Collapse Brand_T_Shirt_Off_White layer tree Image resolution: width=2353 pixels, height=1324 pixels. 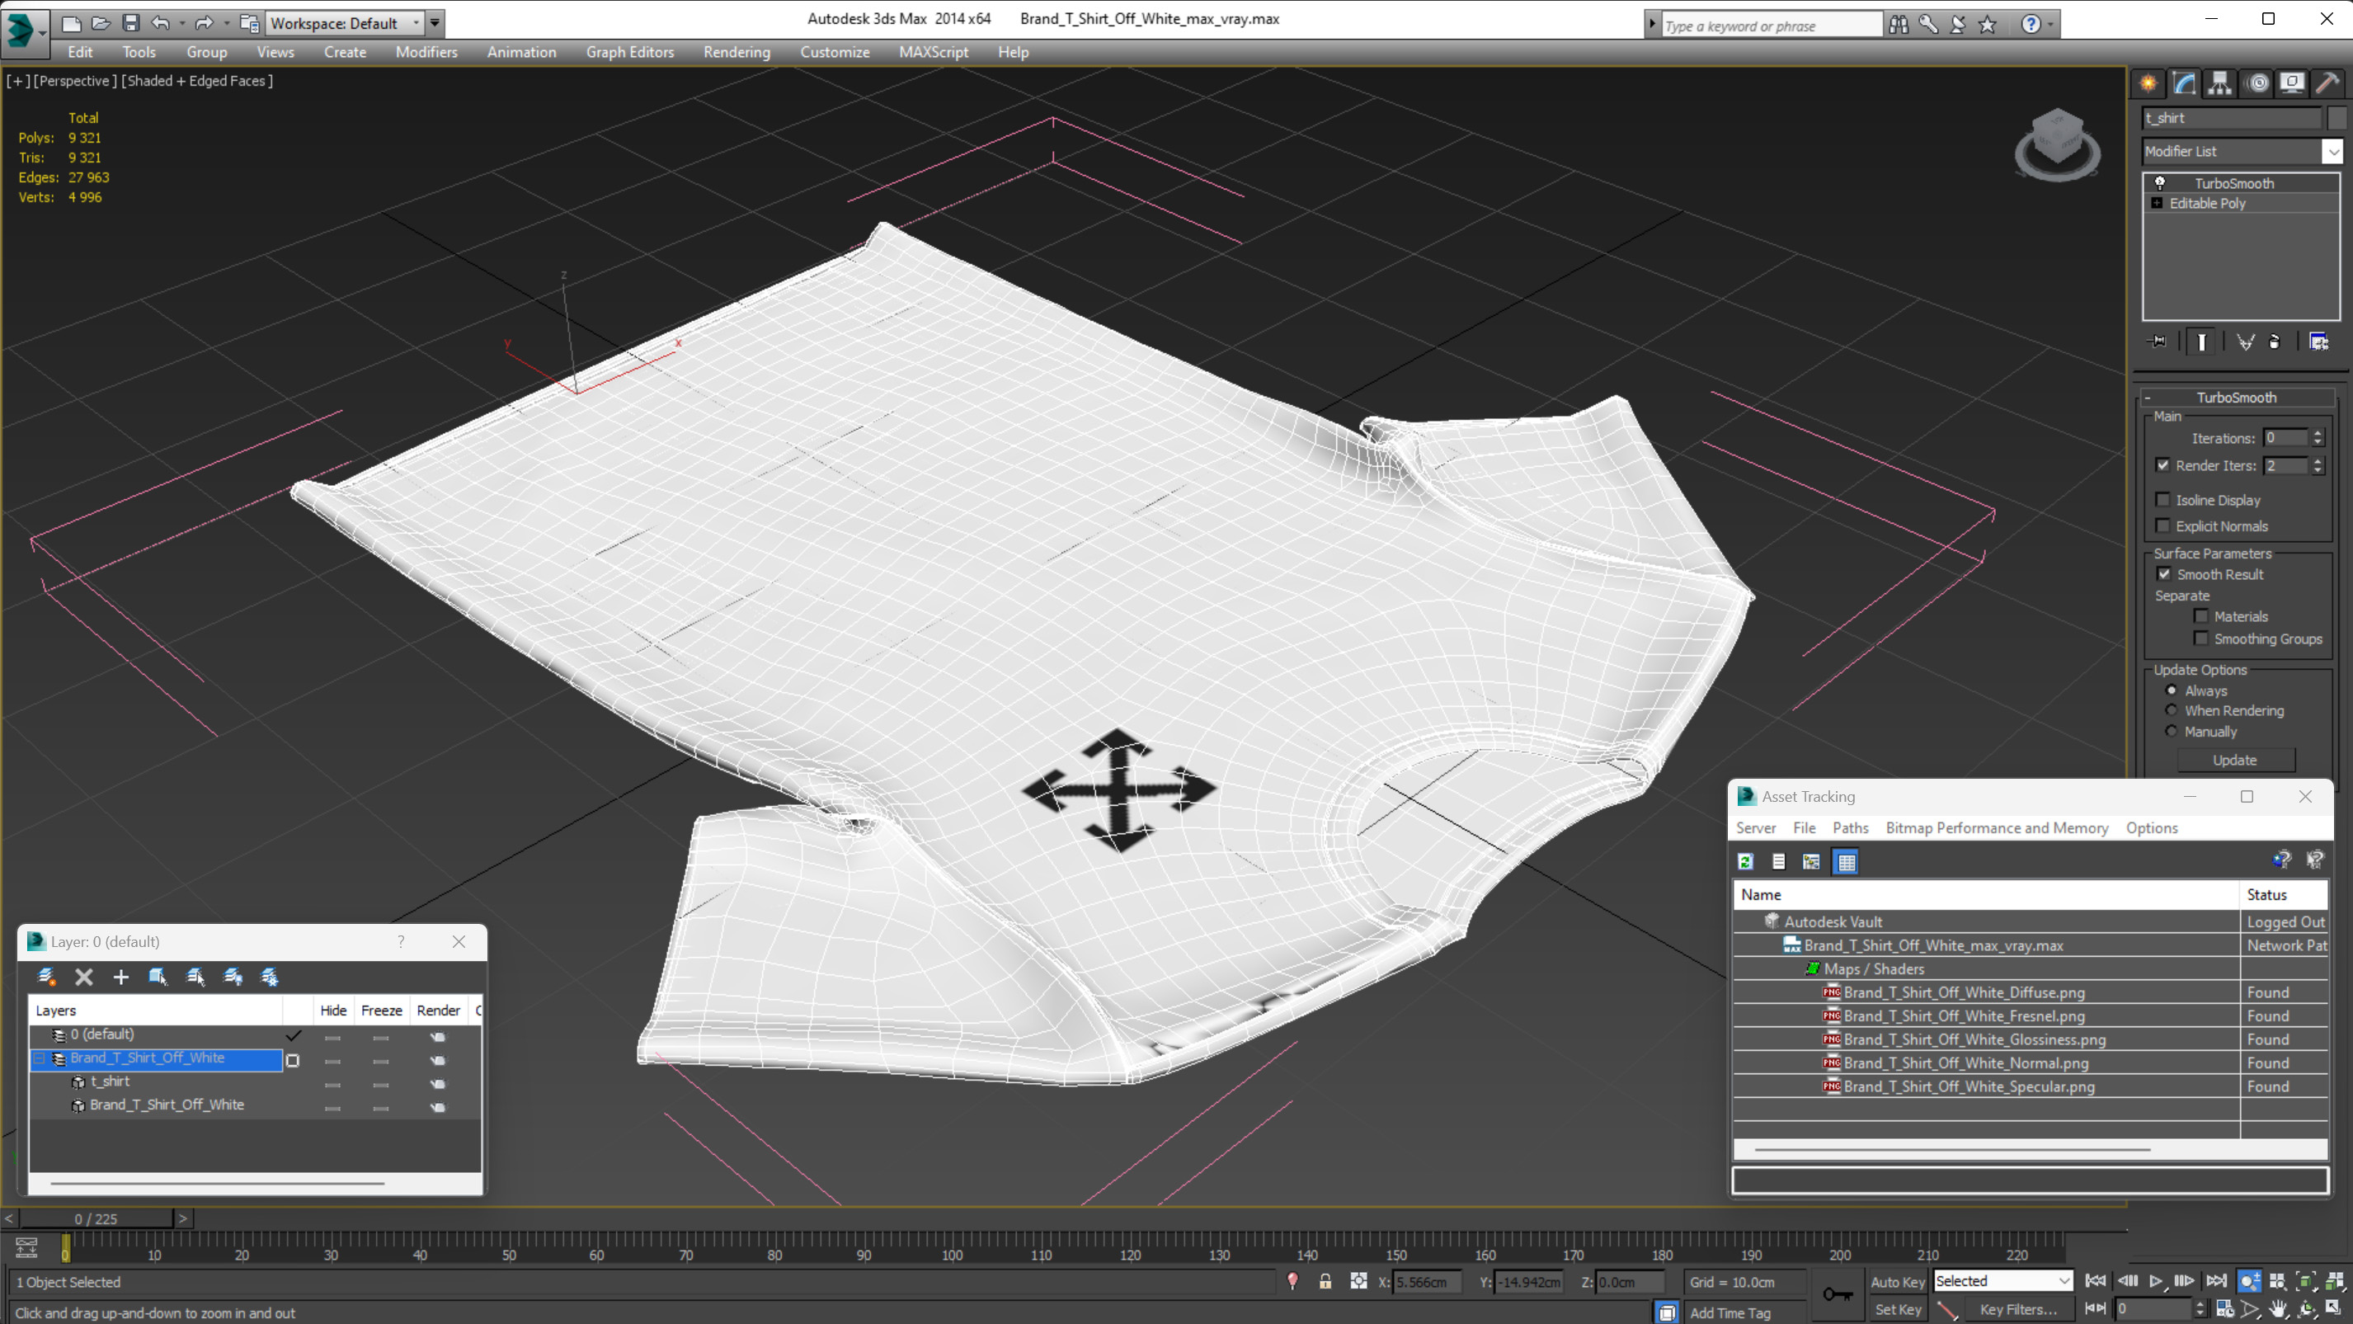(x=40, y=1058)
